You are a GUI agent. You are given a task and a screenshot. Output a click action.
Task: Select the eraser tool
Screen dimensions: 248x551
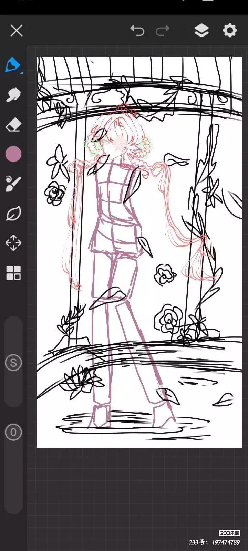(13, 125)
